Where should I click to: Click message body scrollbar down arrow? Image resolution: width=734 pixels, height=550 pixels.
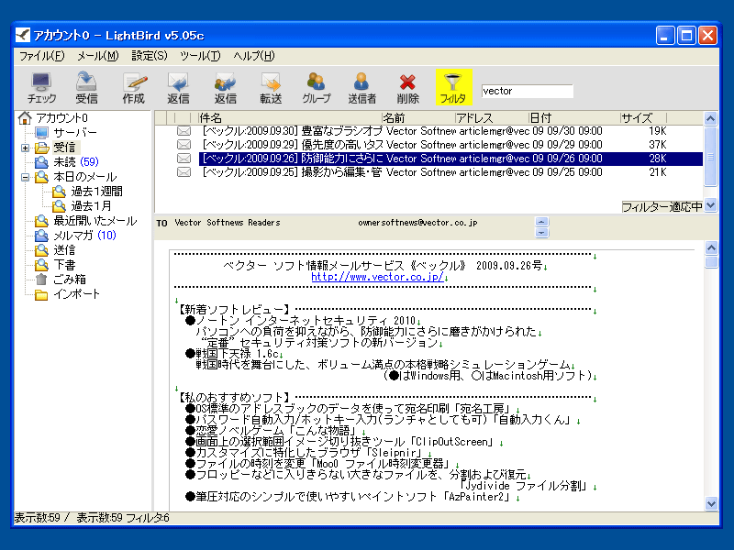711,503
